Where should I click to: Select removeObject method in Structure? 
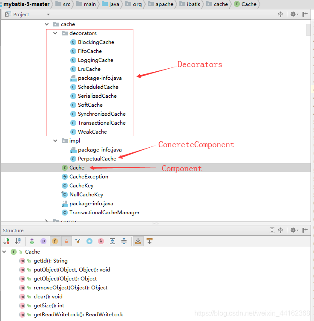point(70,288)
